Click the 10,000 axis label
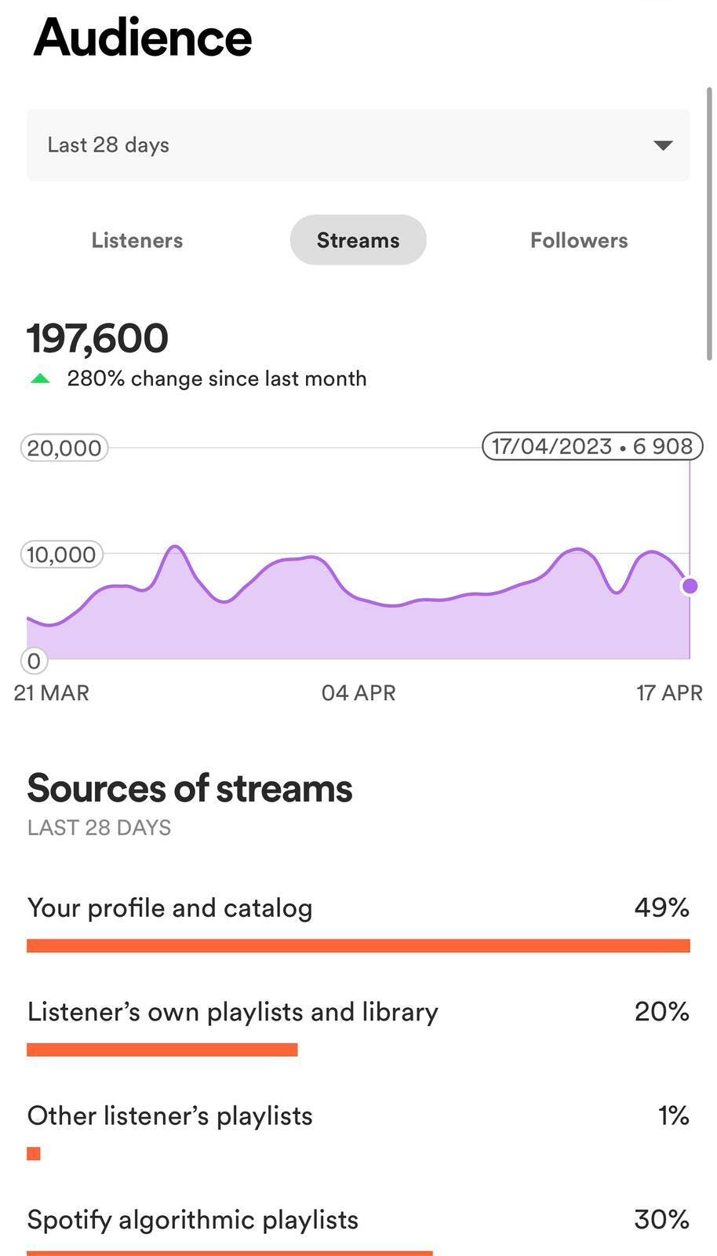The image size is (717, 1256). tap(61, 555)
